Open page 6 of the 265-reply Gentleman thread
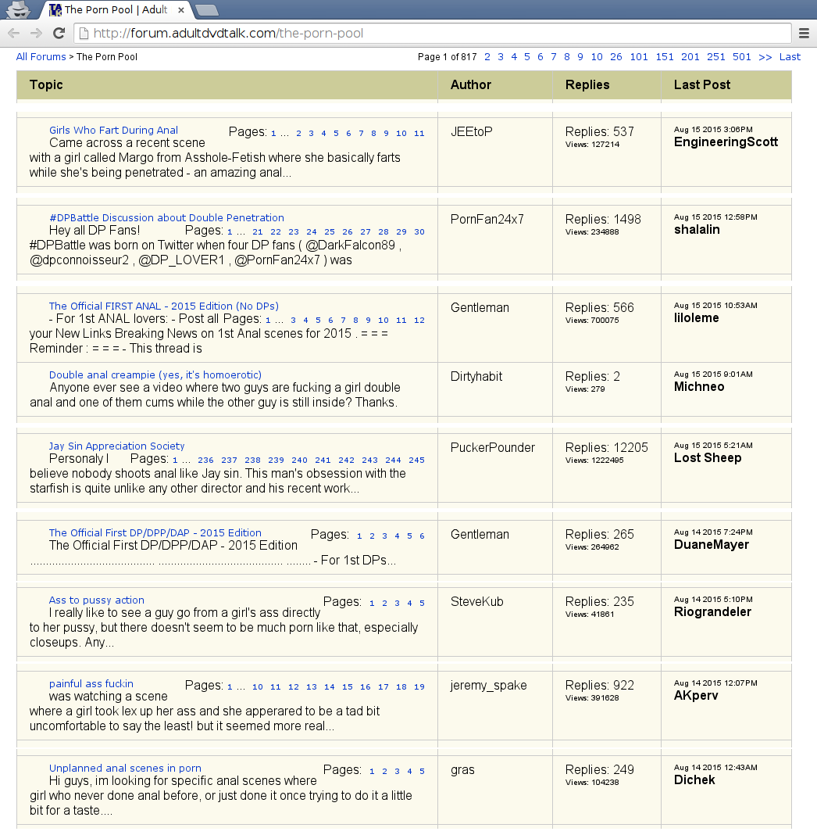 [422, 536]
